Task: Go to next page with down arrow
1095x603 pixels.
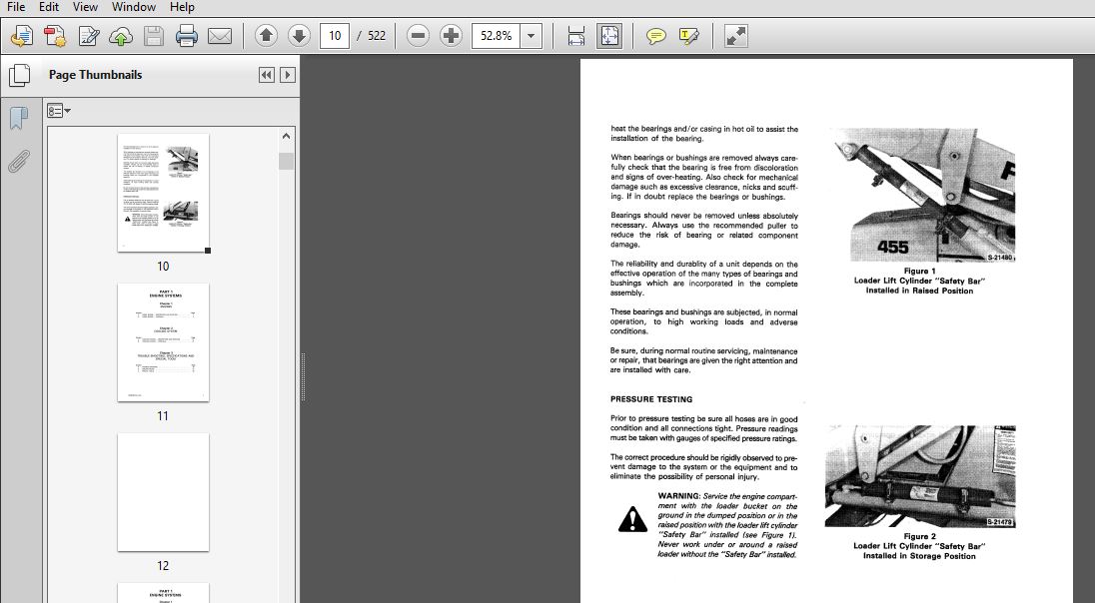Action: pyautogui.click(x=299, y=36)
